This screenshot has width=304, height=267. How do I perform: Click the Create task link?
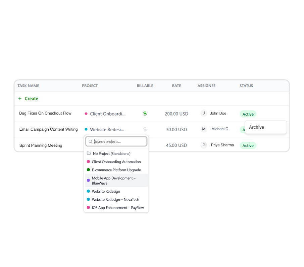click(31, 98)
